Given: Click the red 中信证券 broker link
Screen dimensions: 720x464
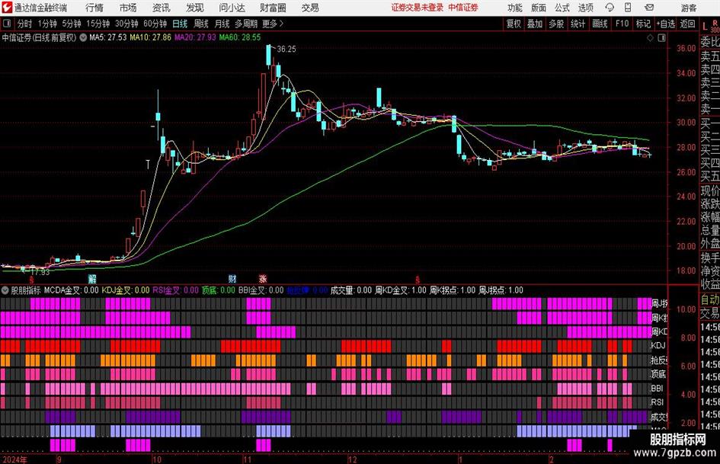Looking at the screenshot, I should point(463,8).
